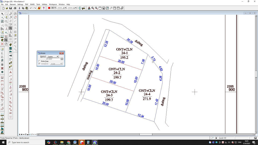Click the red active color swatch
This screenshot has width=258, height=145.
(49, 8)
